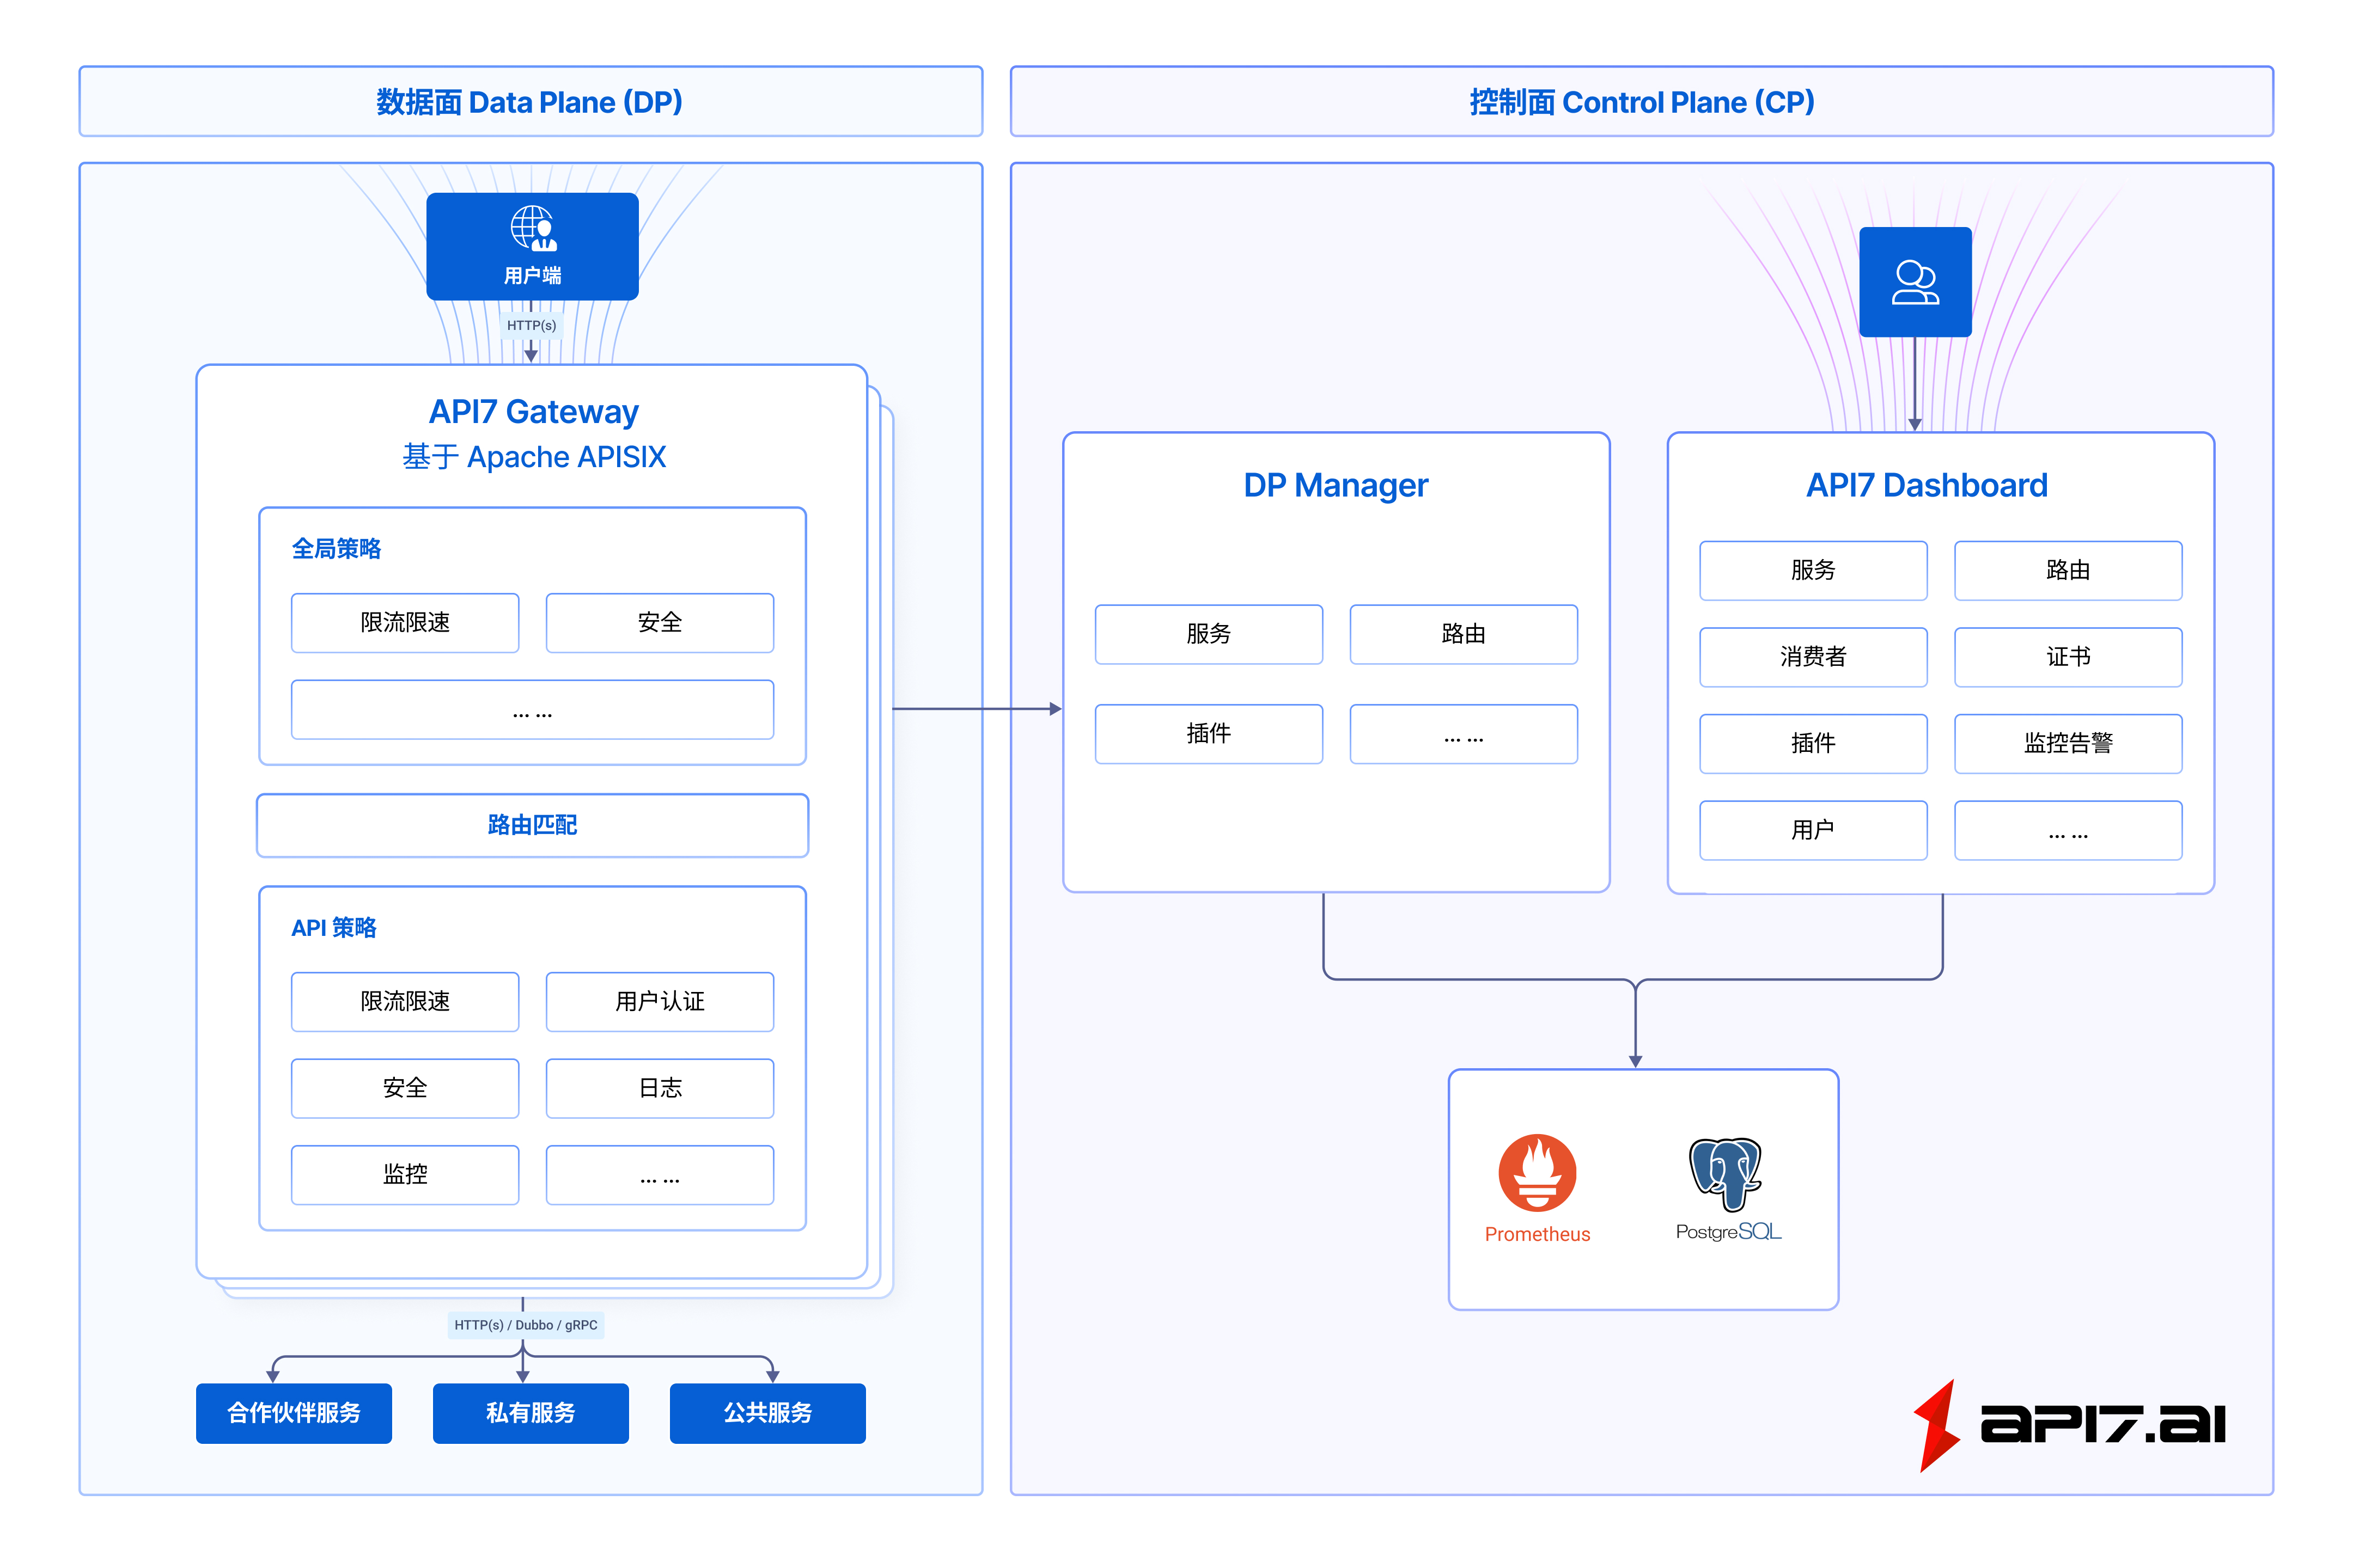Click the 全局策略 heading

pos(336,549)
